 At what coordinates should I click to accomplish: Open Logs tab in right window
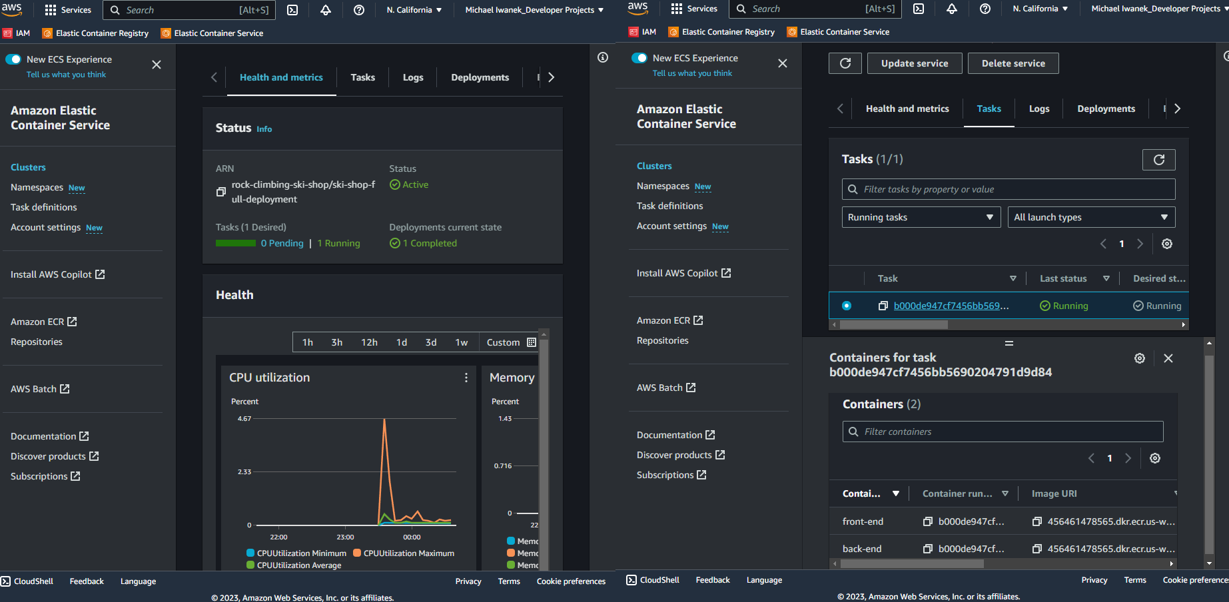pos(1039,109)
